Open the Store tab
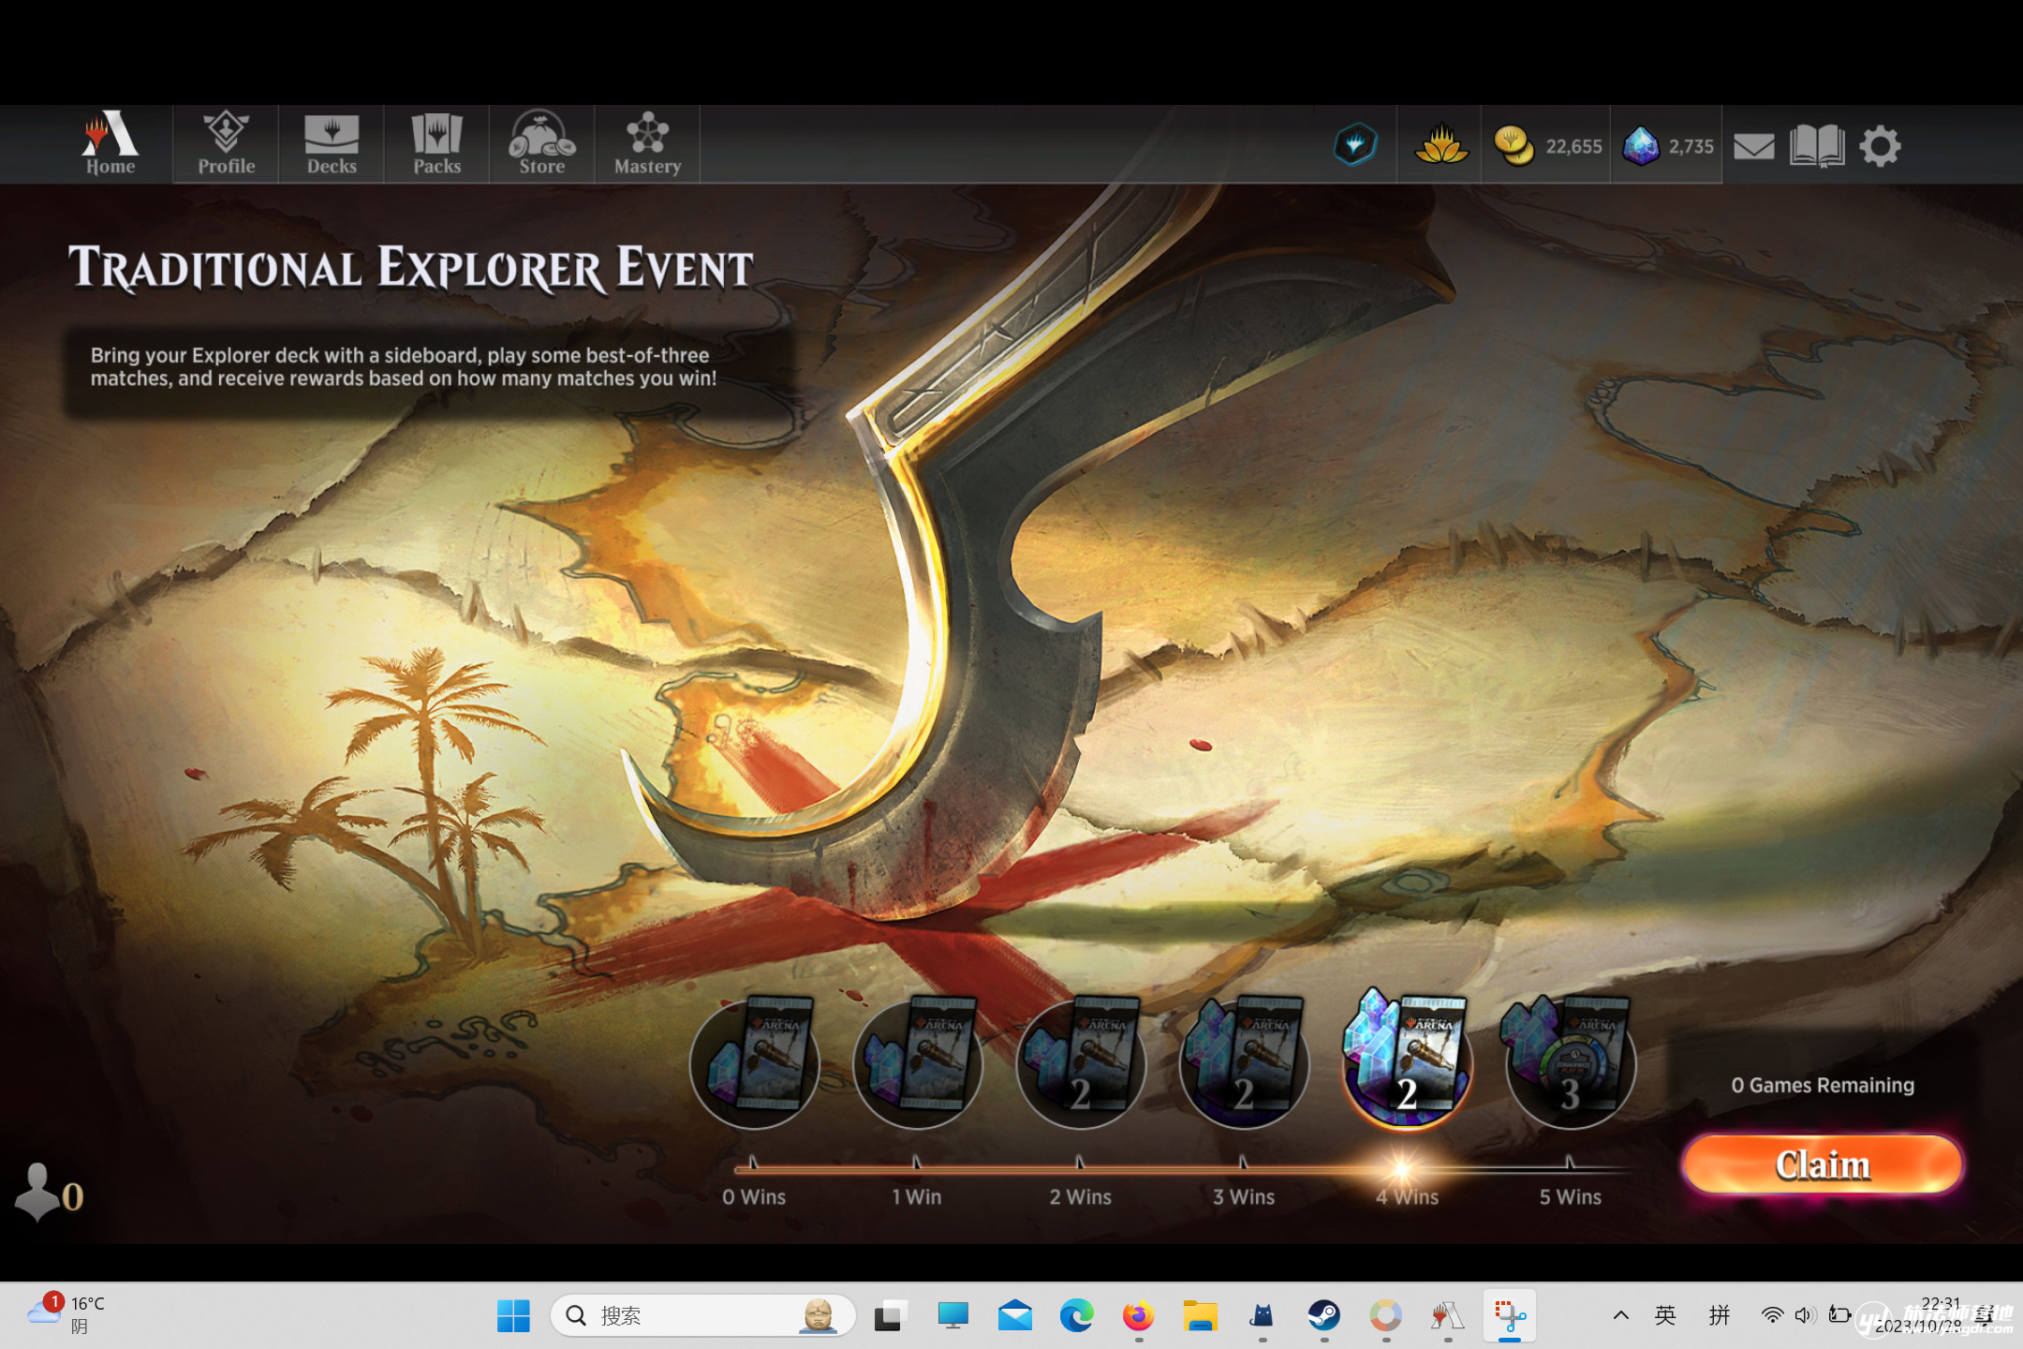 point(542,143)
